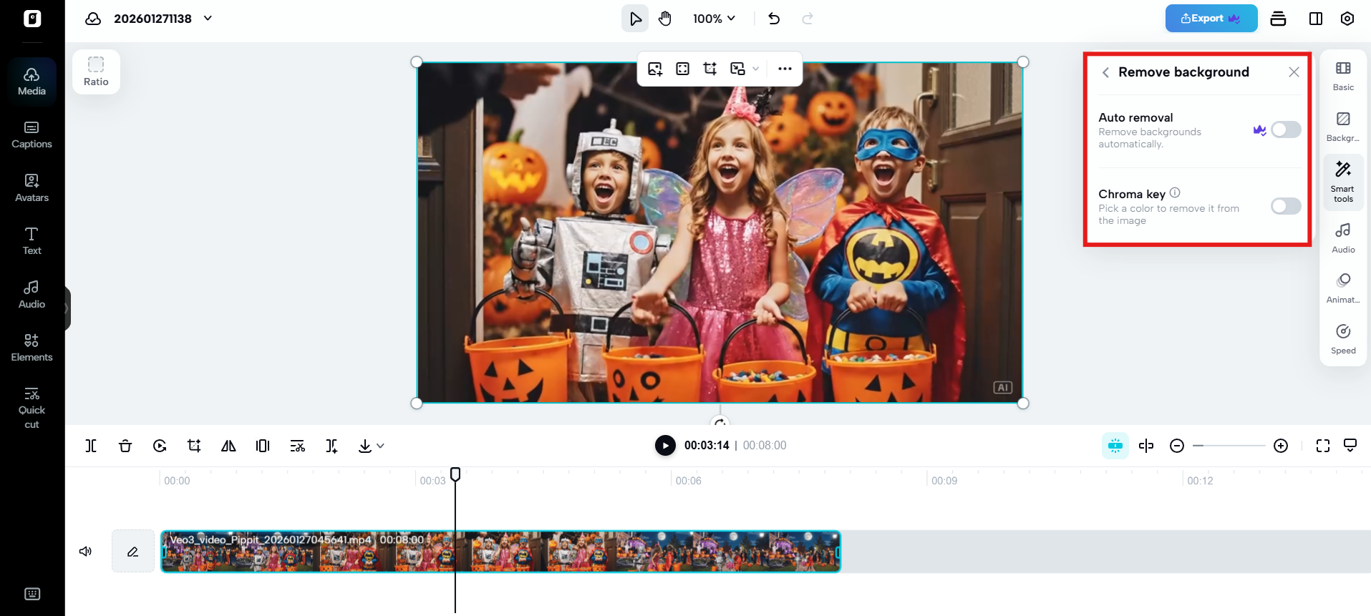Click the scissors transcript-cut icon in timeline toolbar
The image size is (1371, 616).
[297, 446]
